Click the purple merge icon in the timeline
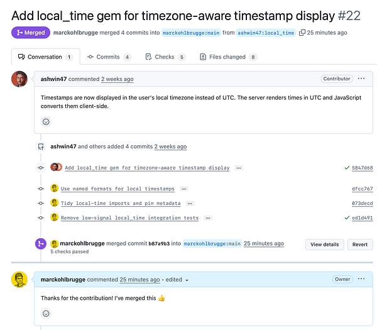Screen dimensions: 377x330 click(41, 244)
